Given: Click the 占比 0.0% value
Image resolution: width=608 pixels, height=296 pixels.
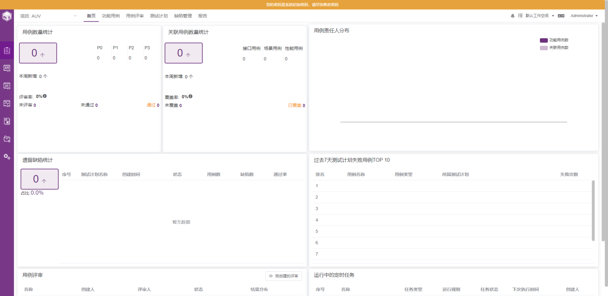Looking at the screenshot, I should [32, 193].
